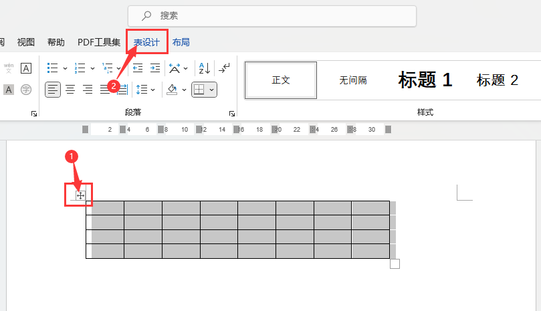Click the table resize handle
The width and height of the screenshot is (541, 311).
(395, 264)
